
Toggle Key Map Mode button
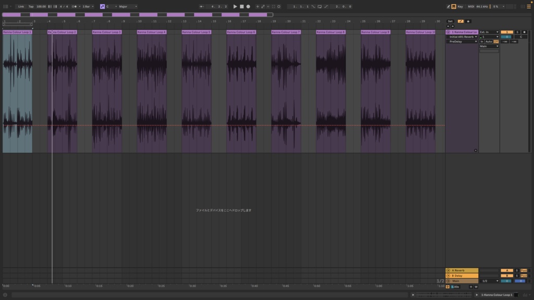tap(460, 6)
